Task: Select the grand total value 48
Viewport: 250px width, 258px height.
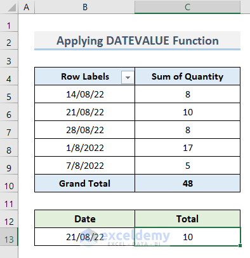Action: pyautogui.click(x=187, y=183)
